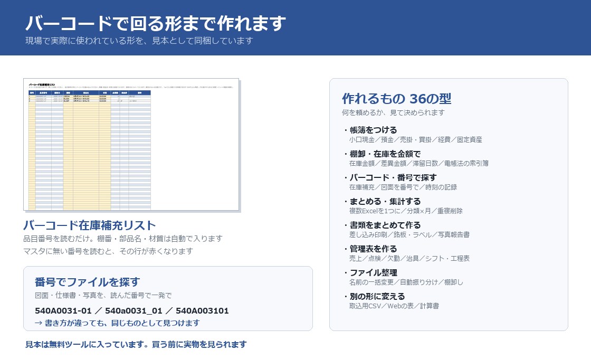This screenshot has width=591, height=359.
Task: Click the heading '番号でファイルを探す'
Action: pyautogui.click(x=88, y=282)
